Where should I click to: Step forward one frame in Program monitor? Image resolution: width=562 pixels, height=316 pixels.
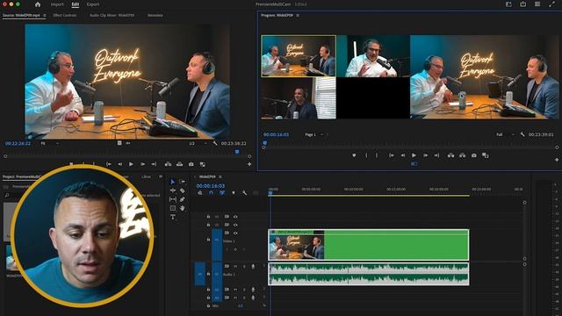pos(425,155)
